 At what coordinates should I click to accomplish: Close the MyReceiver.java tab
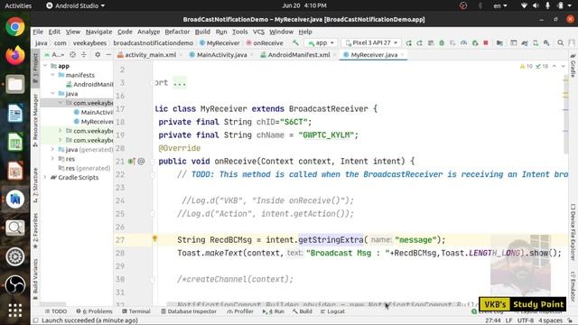pyautogui.click(x=403, y=54)
